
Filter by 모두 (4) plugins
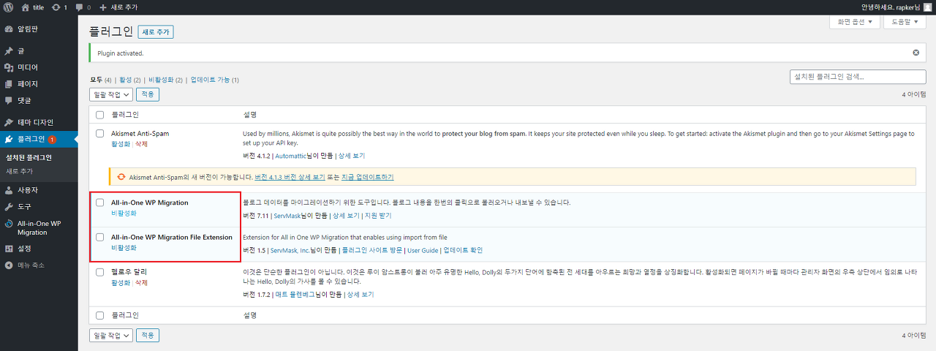click(100, 79)
